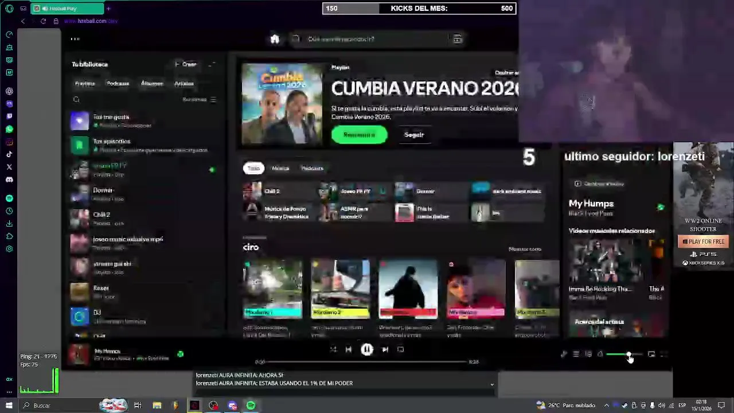The image size is (734, 413).
Task: Open connect to device icon
Action: pos(588,355)
